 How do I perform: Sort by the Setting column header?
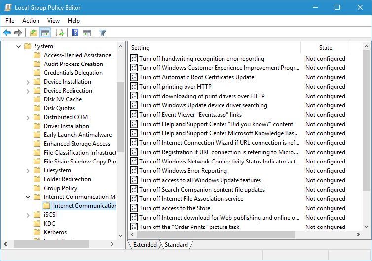click(215, 48)
